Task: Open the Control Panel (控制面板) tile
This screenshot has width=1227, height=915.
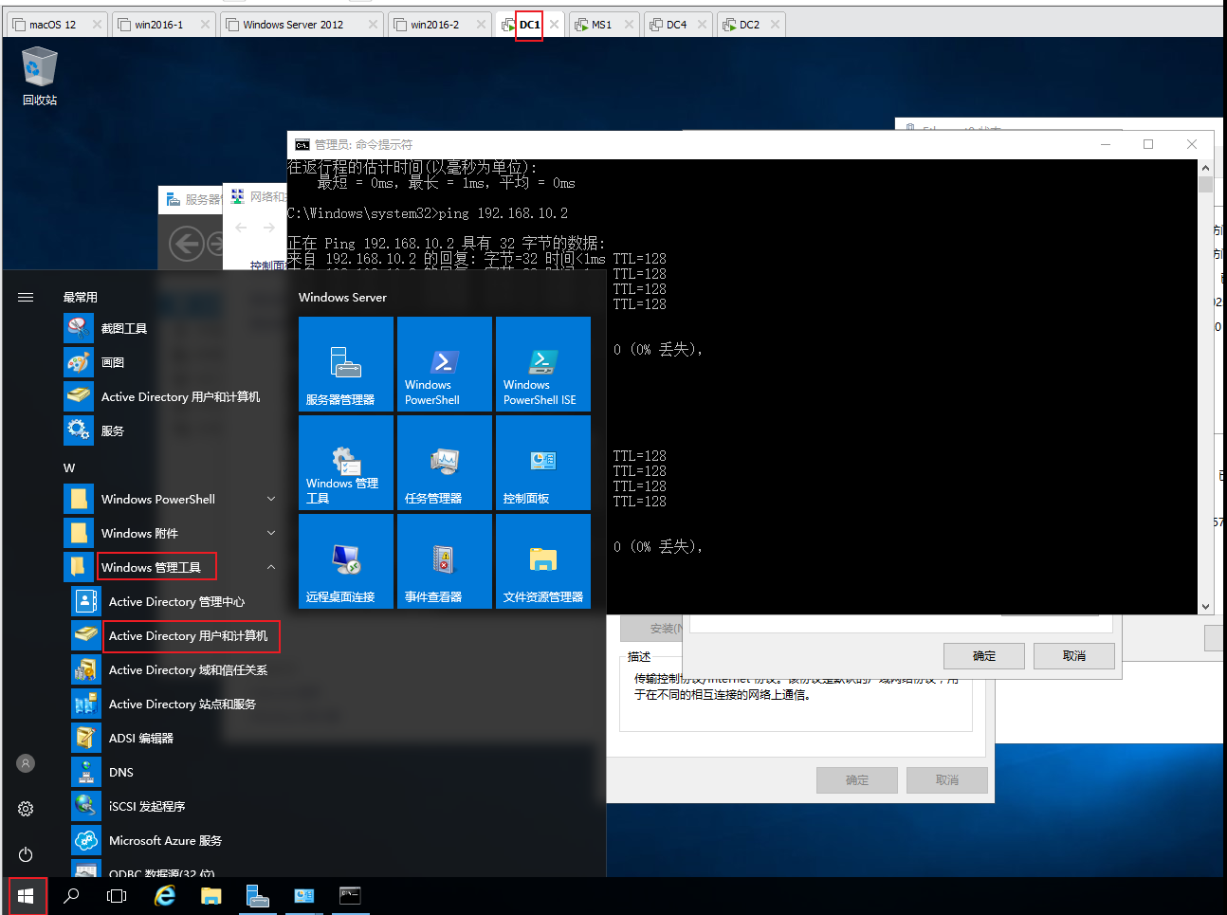Action: 543,463
